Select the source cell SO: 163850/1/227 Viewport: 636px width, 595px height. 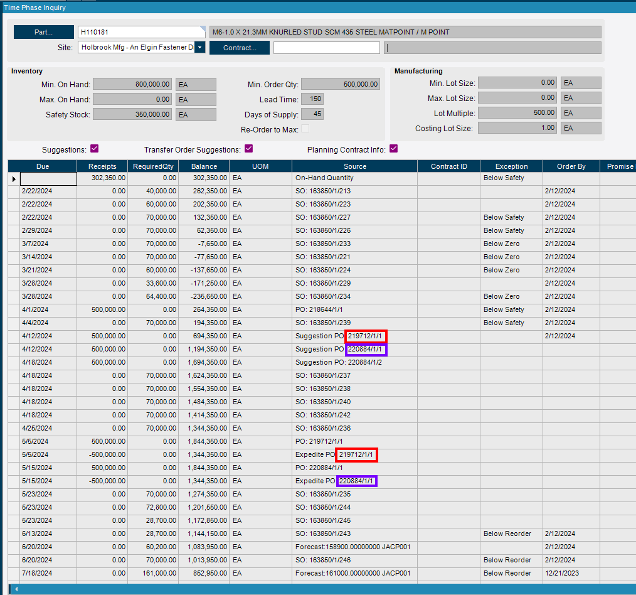[x=354, y=217]
